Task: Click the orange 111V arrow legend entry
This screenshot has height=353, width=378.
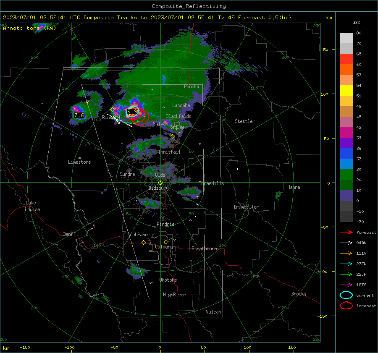Action: pyautogui.click(x=346, y=253)
